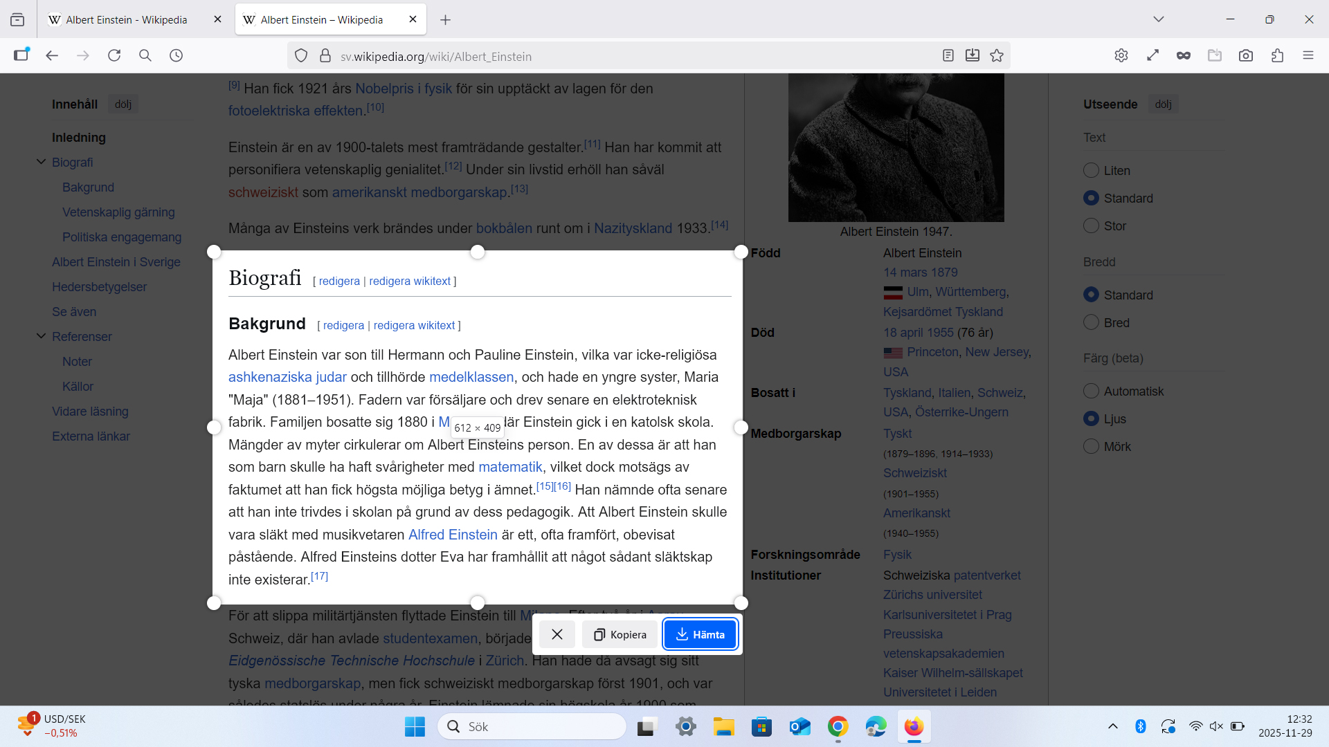Screen dimensions: 1329x747
Task: Open the list all tabs dropdown
Action: [1158, 19]
